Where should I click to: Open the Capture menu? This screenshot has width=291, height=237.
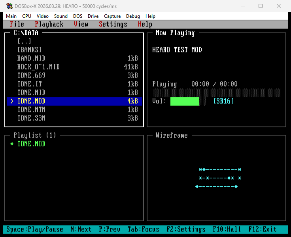click(x=112, y=16)
